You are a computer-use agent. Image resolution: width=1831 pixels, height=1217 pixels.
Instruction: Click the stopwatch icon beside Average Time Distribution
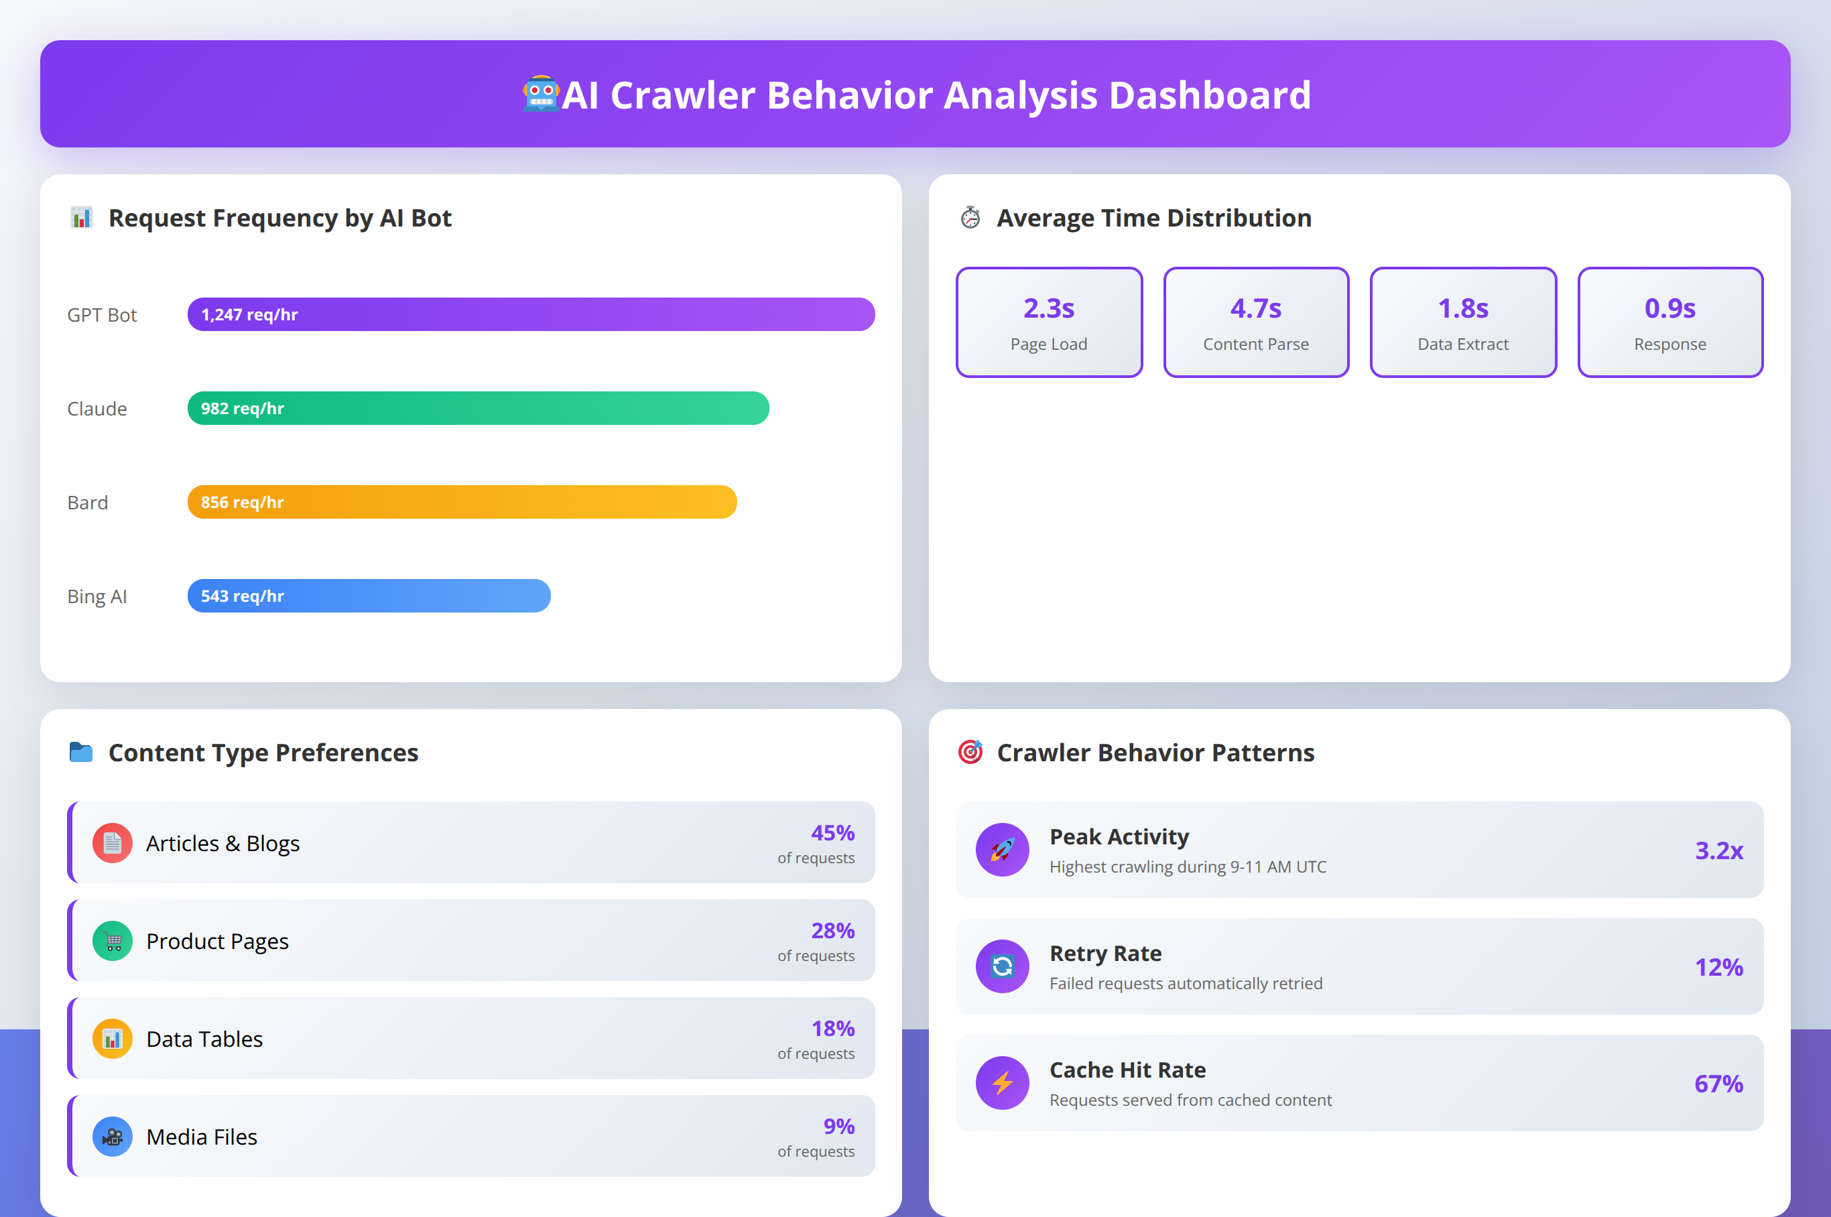pos(970,217)
